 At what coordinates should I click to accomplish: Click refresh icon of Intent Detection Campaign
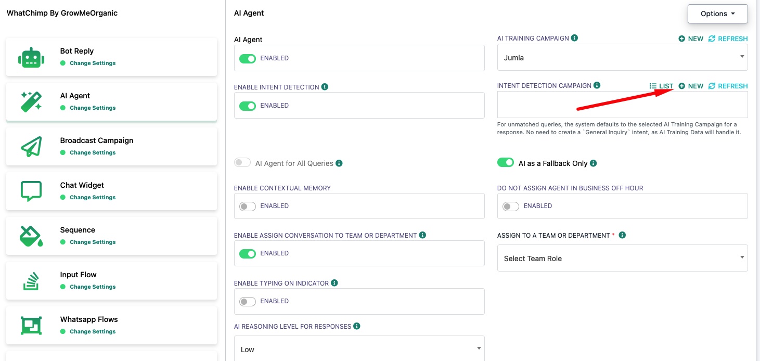[x=712, y=86]
